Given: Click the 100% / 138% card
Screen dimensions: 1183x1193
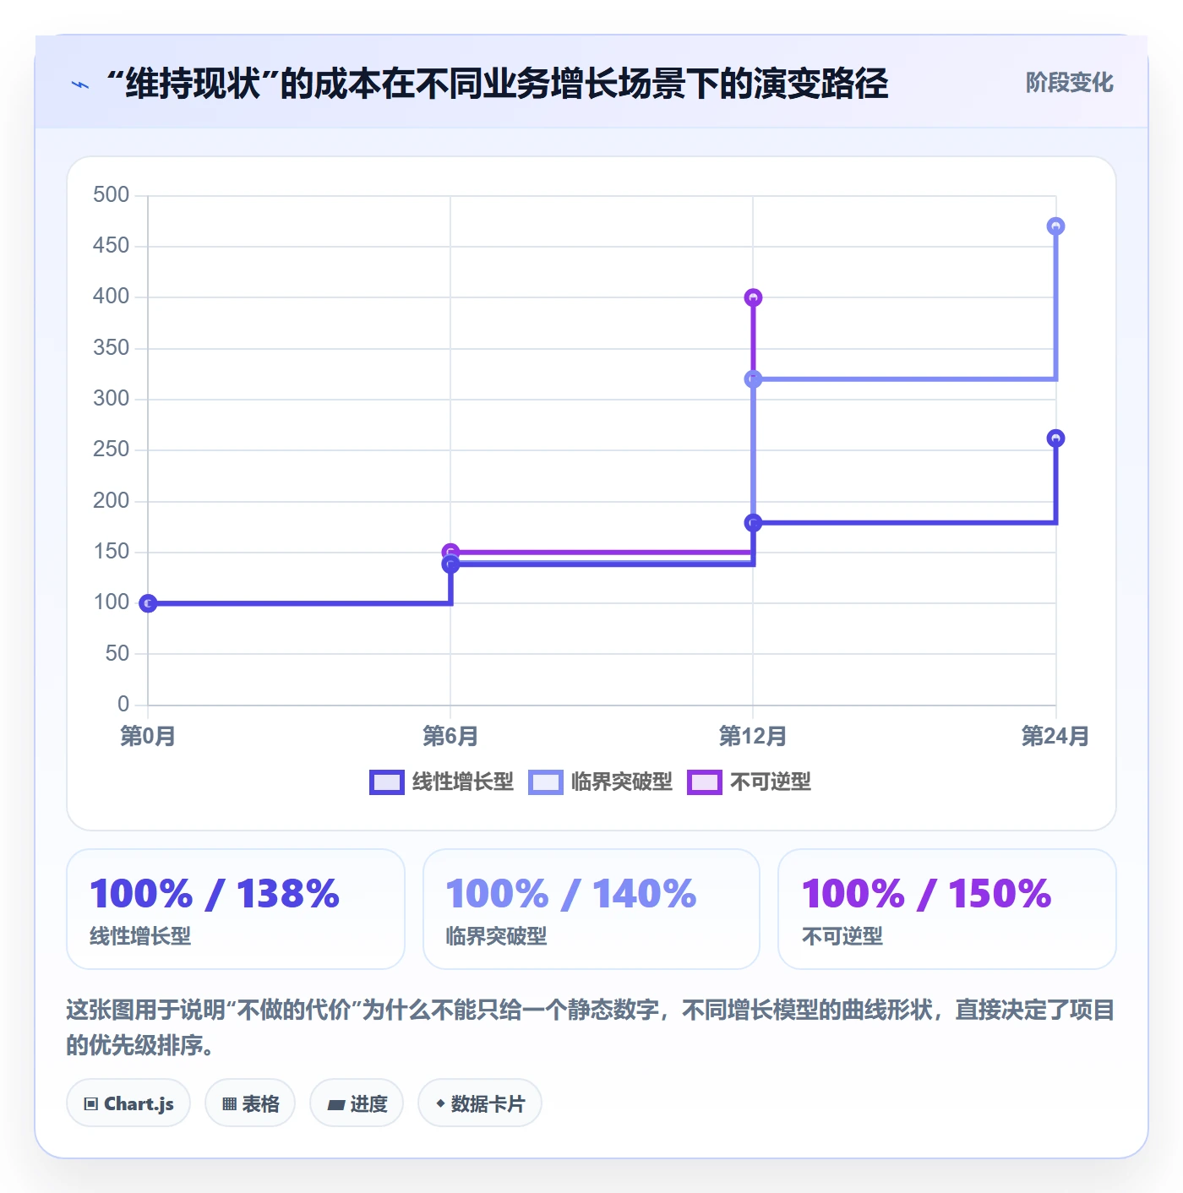Looking at the screenshot, I should click(236, 909).
